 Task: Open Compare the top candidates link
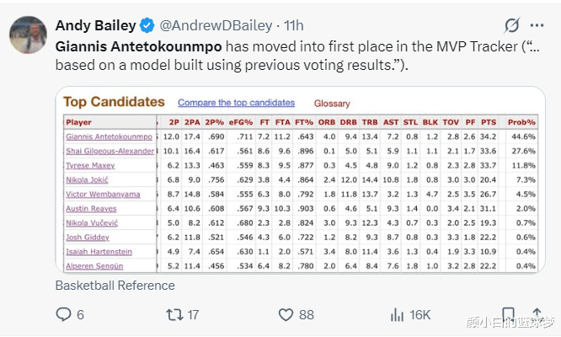[236, 103]
